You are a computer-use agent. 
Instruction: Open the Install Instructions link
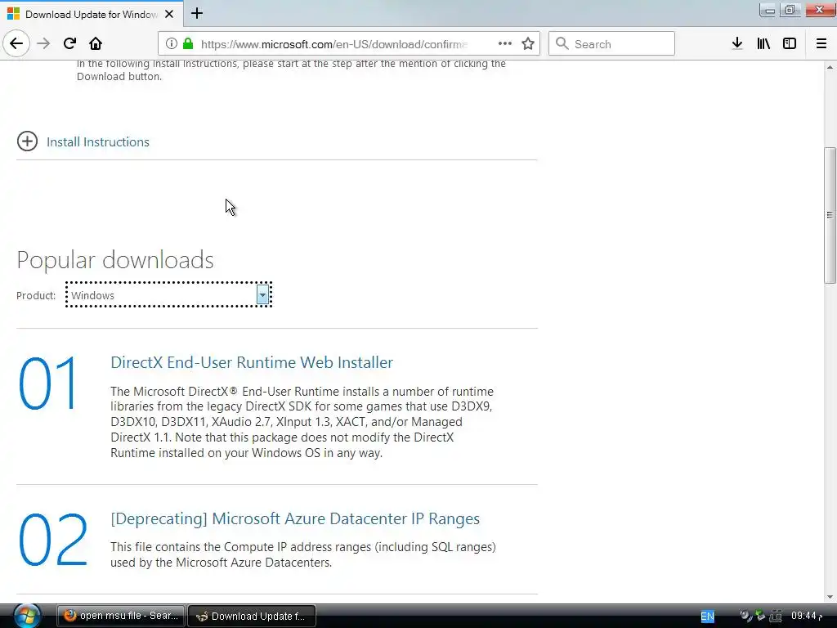pos(98,142)
